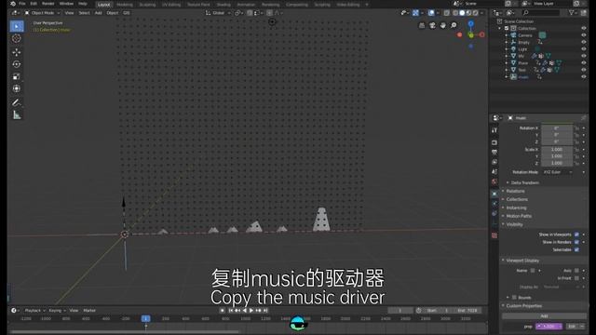596x335 pixels.
Task: Open the Tool properties tab icon
Action: [494, 130]
